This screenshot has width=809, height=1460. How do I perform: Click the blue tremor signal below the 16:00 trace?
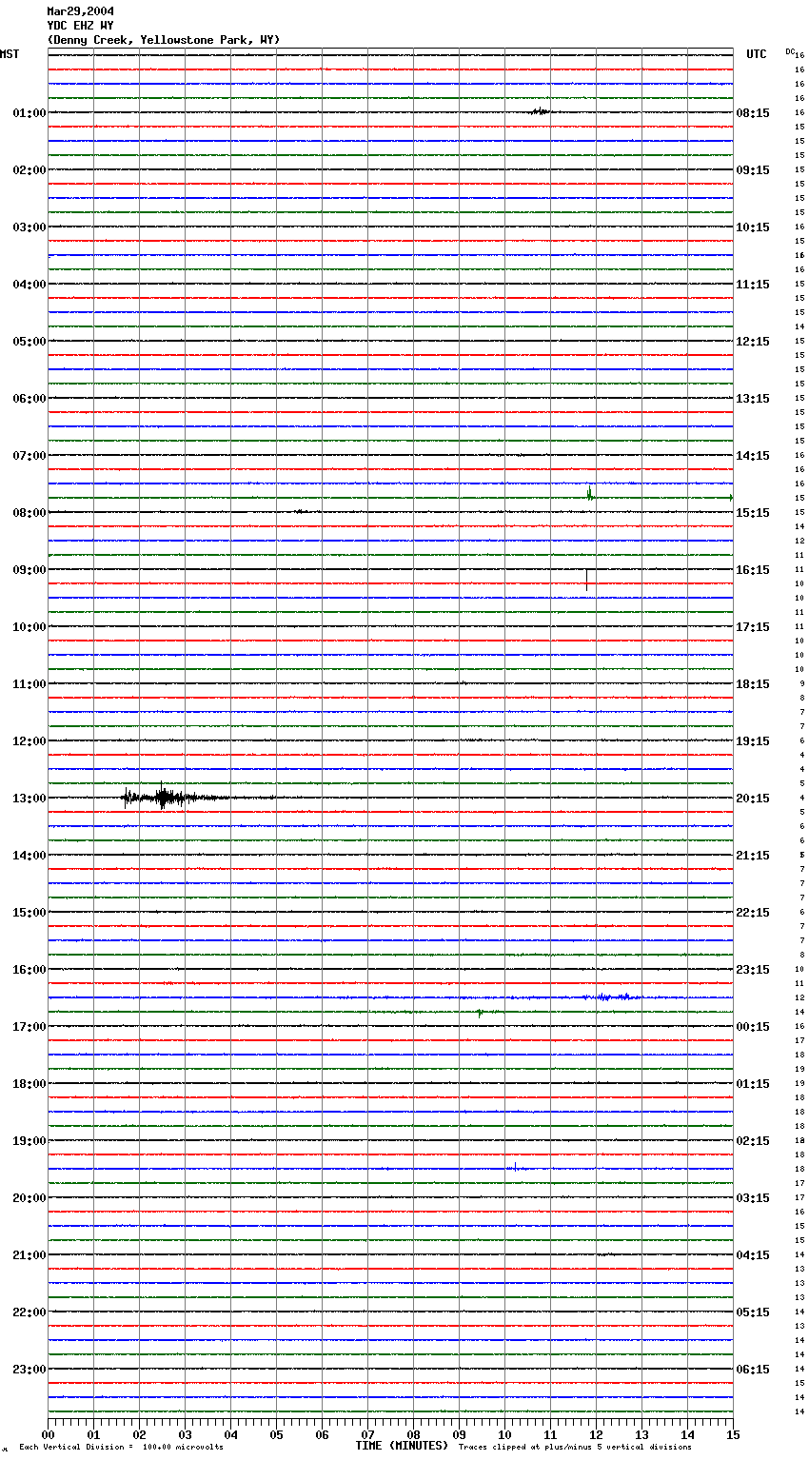pyautogui.click(x=609, y=997)
